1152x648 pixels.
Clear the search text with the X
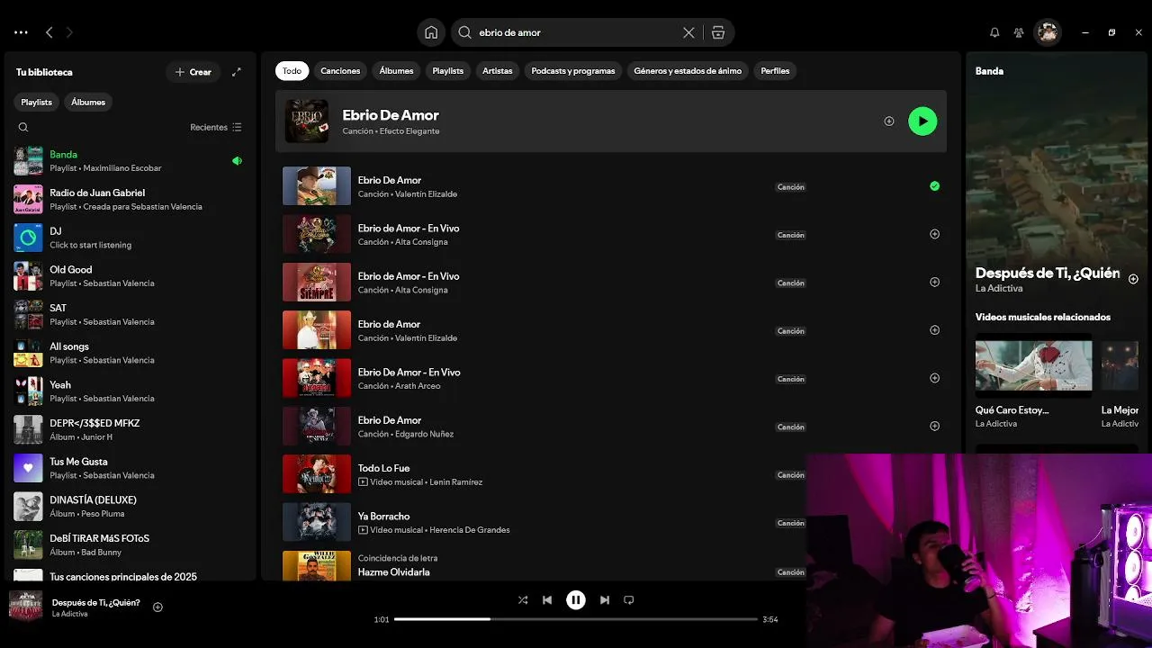coord(688,32)
